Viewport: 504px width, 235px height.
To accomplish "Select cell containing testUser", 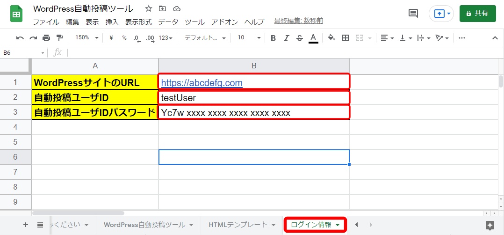I will click(x=254, y=97).
